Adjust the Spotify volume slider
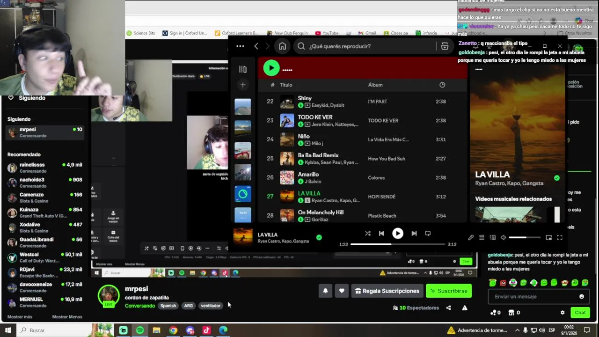599x337 pixels. tap(524, 237)
